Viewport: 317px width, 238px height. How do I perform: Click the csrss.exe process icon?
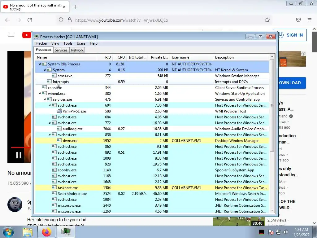pyautogui.click(x=44, y=87)
